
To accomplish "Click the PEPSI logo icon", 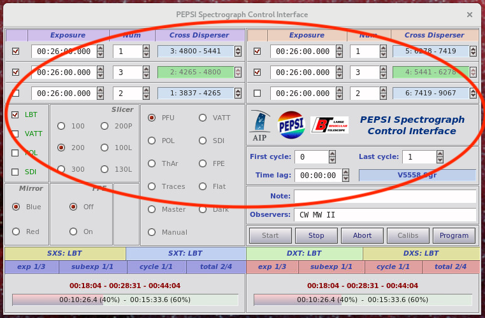I will click(291, 125).
